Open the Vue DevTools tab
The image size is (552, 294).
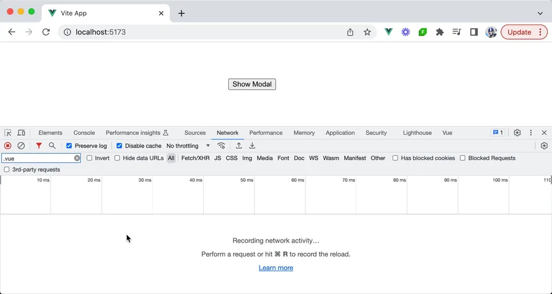447,133
